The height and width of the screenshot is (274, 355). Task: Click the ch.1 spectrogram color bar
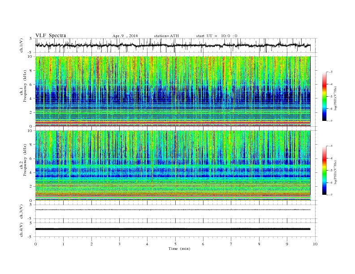324,96
